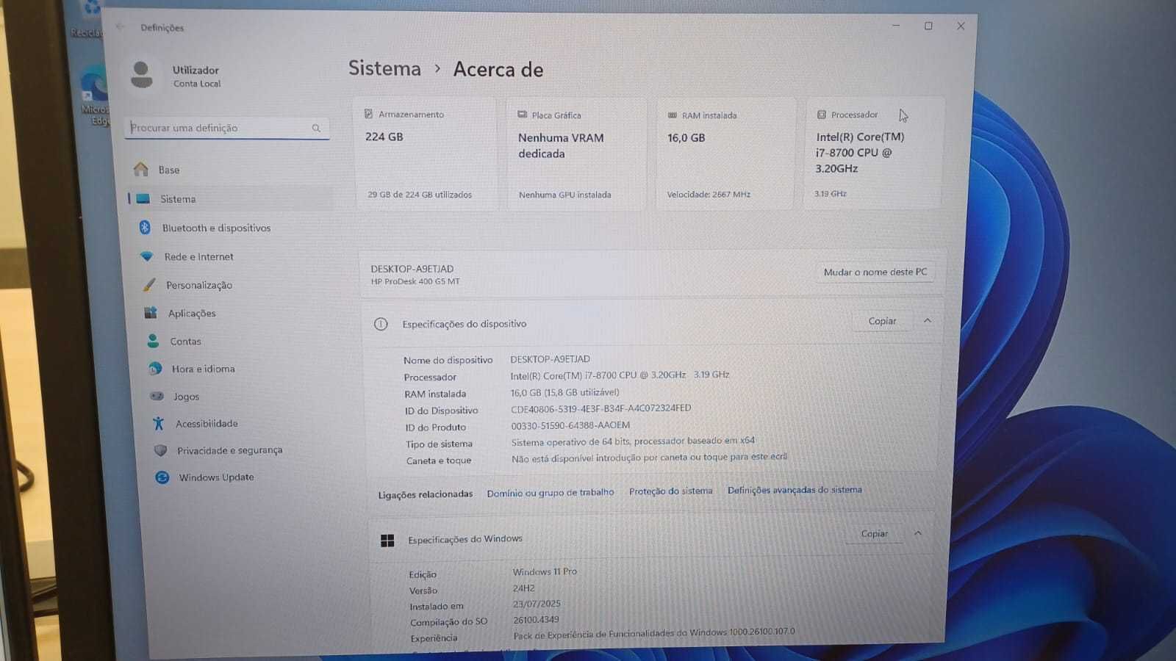Image resolution: width=1176 pixels, height=661 pixels.
Task: Click the Especificações do Windows header text
Action: tap(465, 539)
